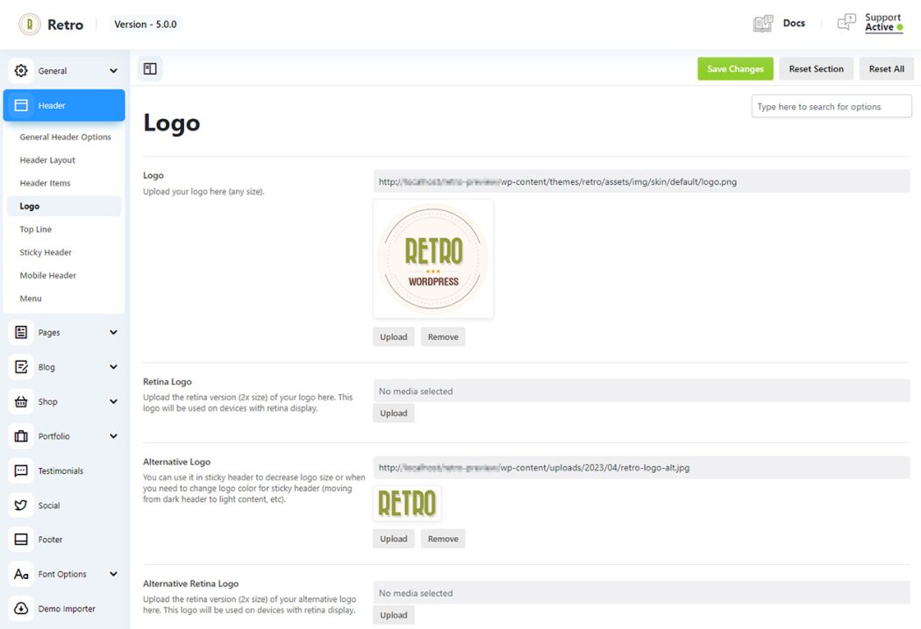Click the options search field
This screenshot has width=921, height=629.
[x=831, y=105]
